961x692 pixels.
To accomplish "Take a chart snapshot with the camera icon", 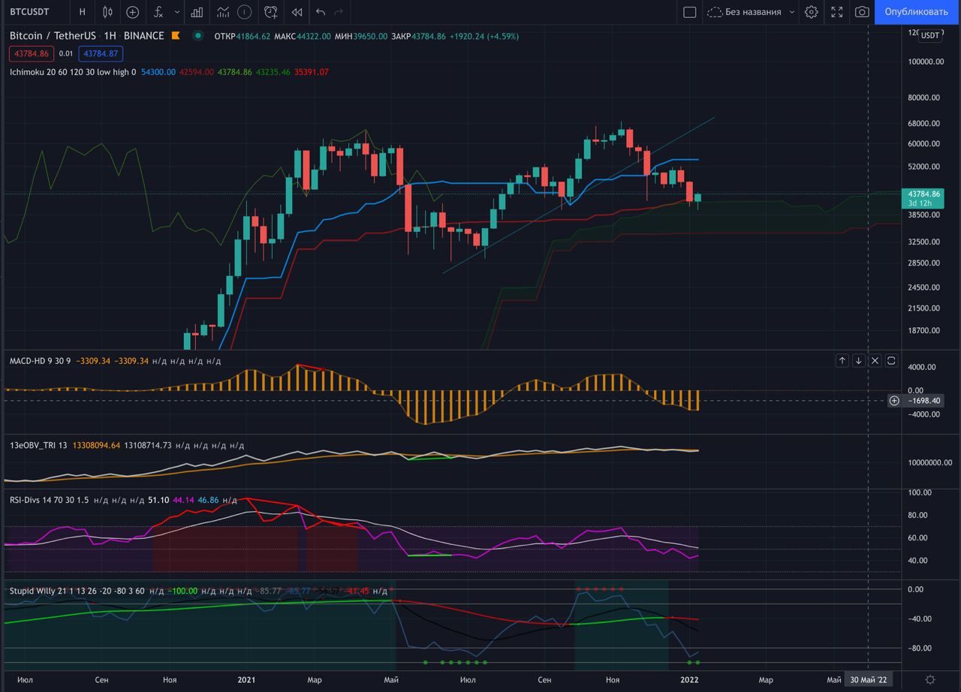I will click(x=862, y=12).
